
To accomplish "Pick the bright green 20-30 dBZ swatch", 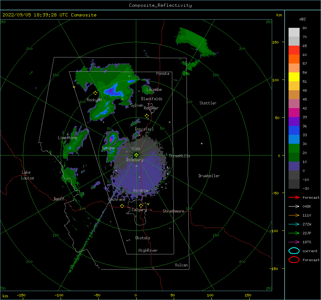I will point(294,148).
